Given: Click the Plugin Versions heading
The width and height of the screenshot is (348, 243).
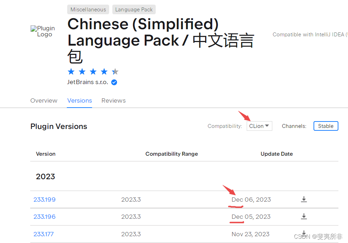Looking at the screenshot, I should (59, 126).
